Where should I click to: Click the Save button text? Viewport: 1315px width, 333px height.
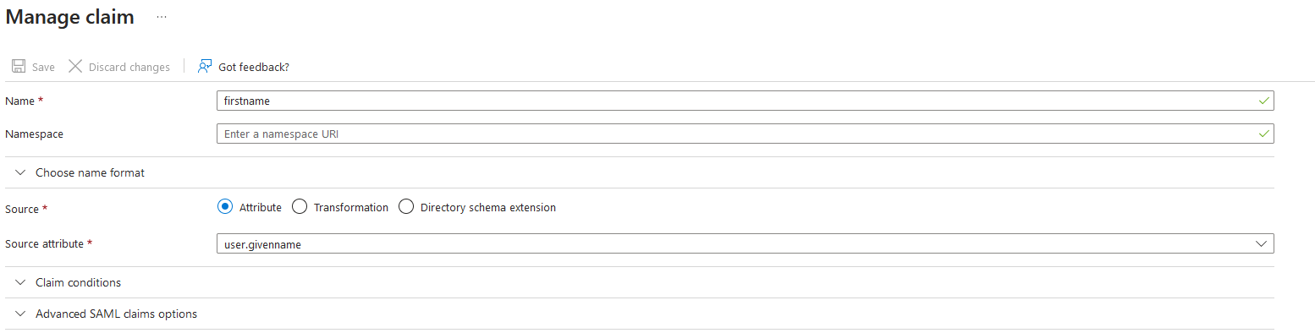pos(43,67)
